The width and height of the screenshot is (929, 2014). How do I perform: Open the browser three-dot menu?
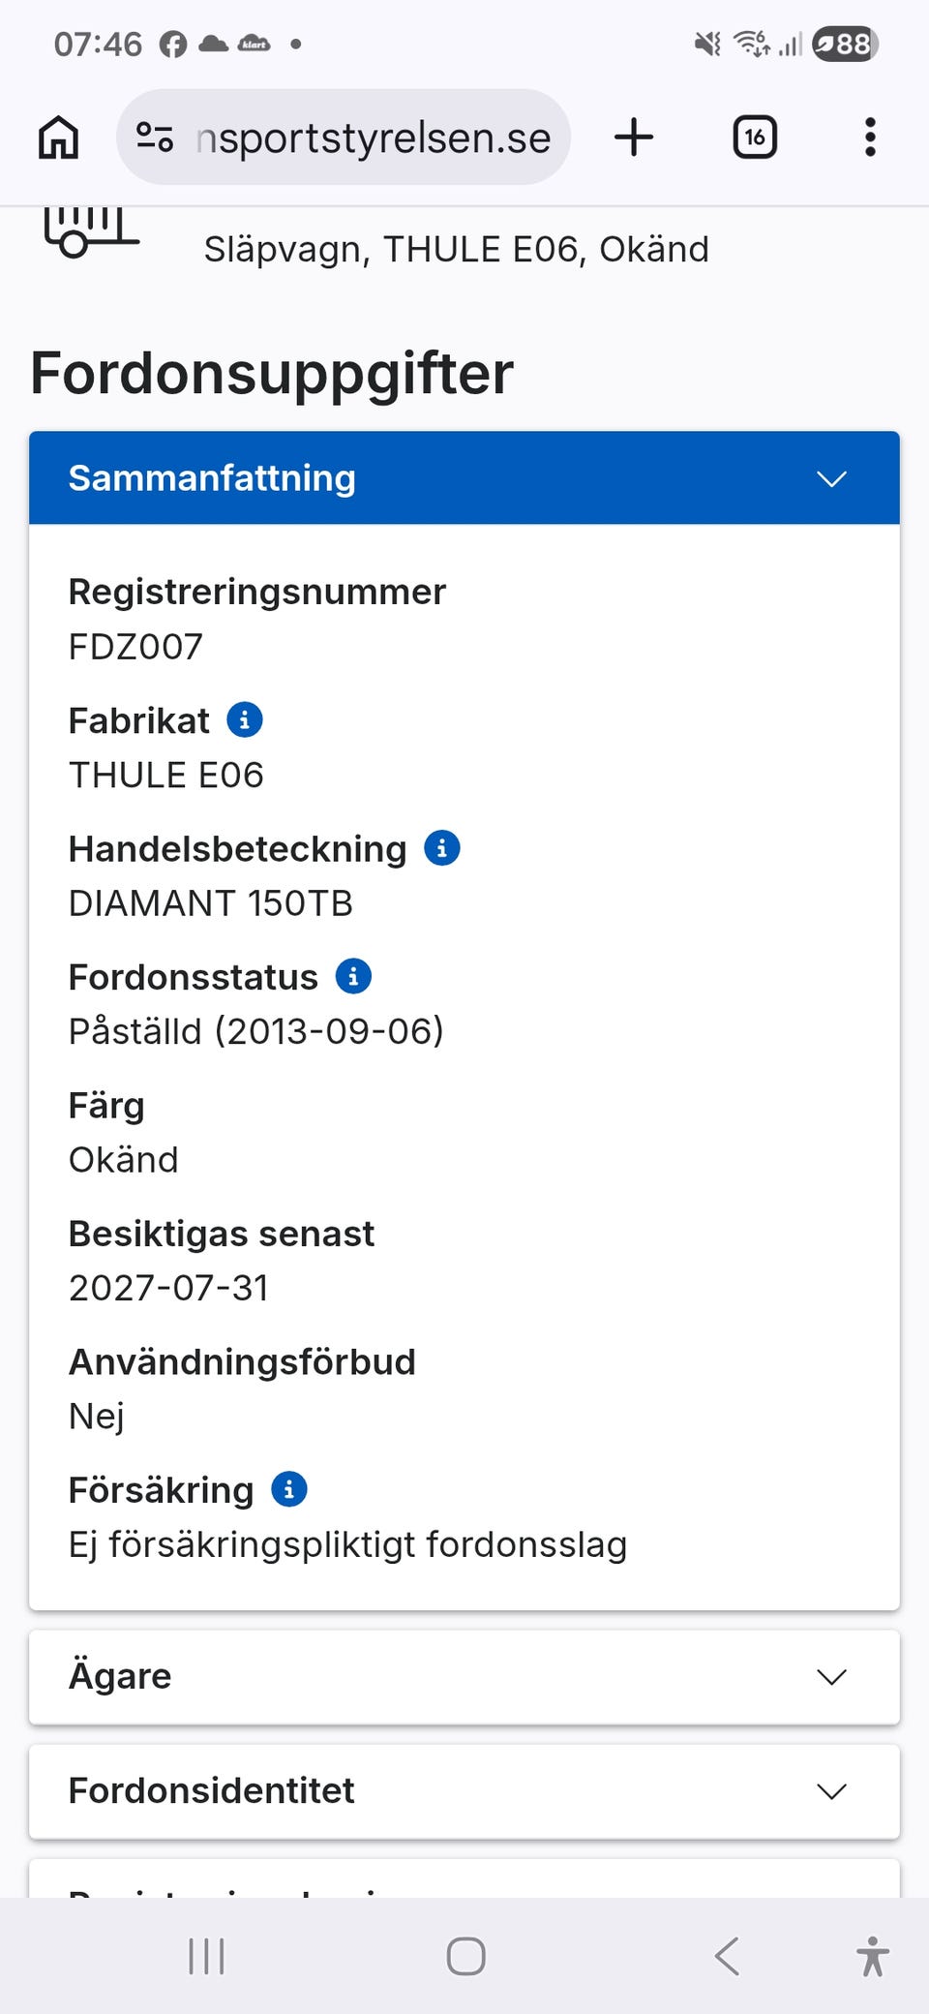(870, 137)
